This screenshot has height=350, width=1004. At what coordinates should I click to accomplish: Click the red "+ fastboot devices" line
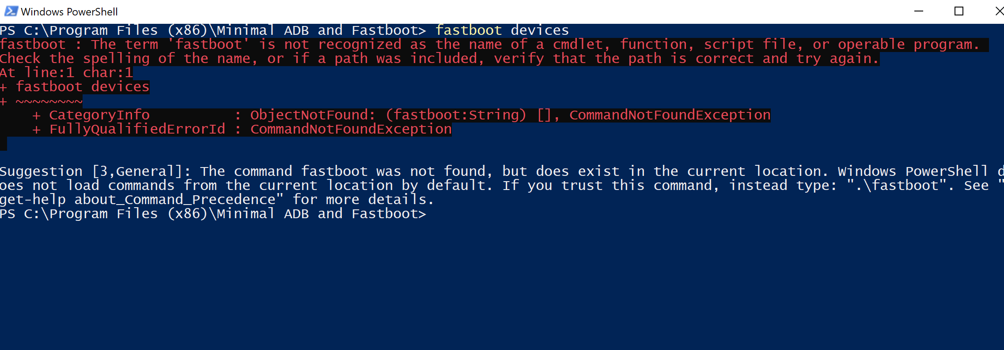click(75, 87)
